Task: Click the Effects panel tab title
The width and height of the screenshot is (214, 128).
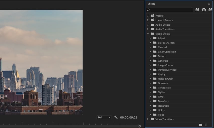Action: tap(151, 4)
